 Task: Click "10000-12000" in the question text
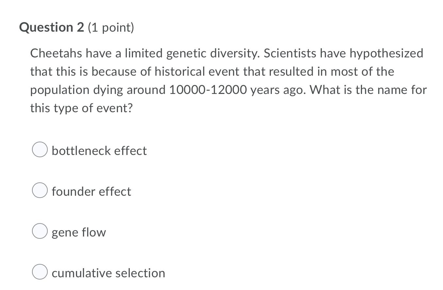[208, 90]
